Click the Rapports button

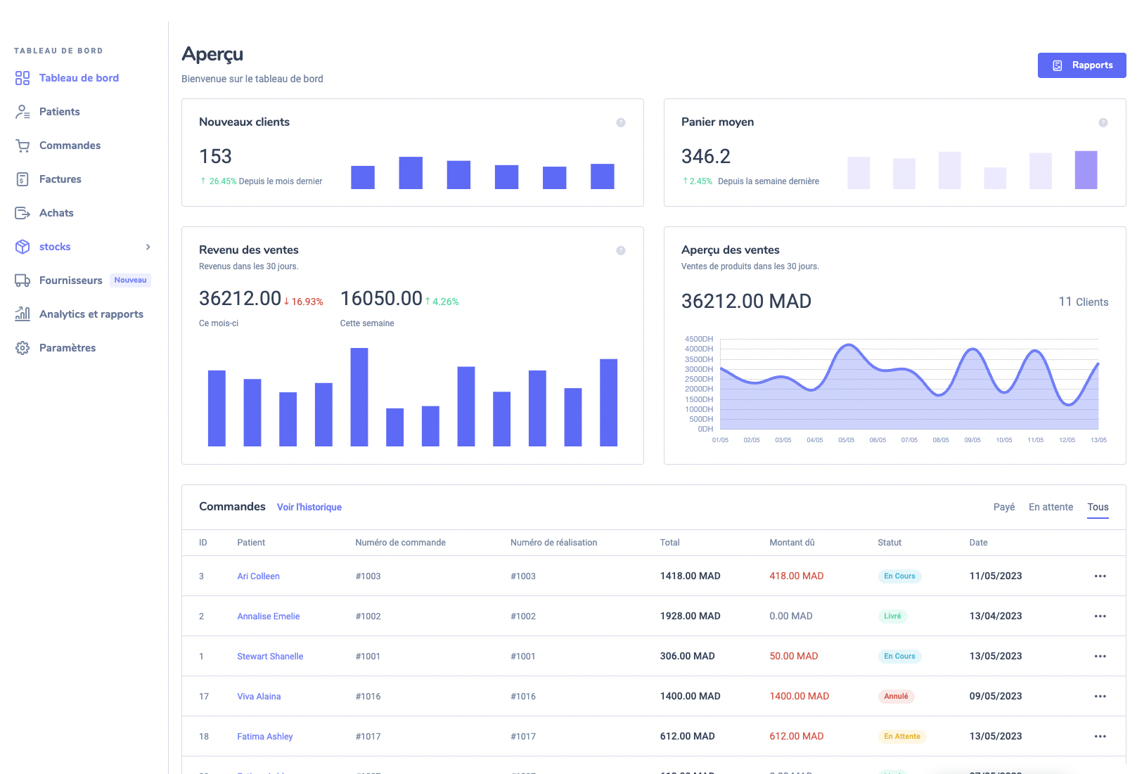pyautogui.click(x=1081, y=65)
